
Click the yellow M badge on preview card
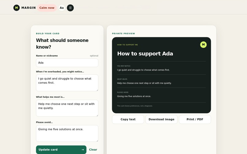pos(203,45)
